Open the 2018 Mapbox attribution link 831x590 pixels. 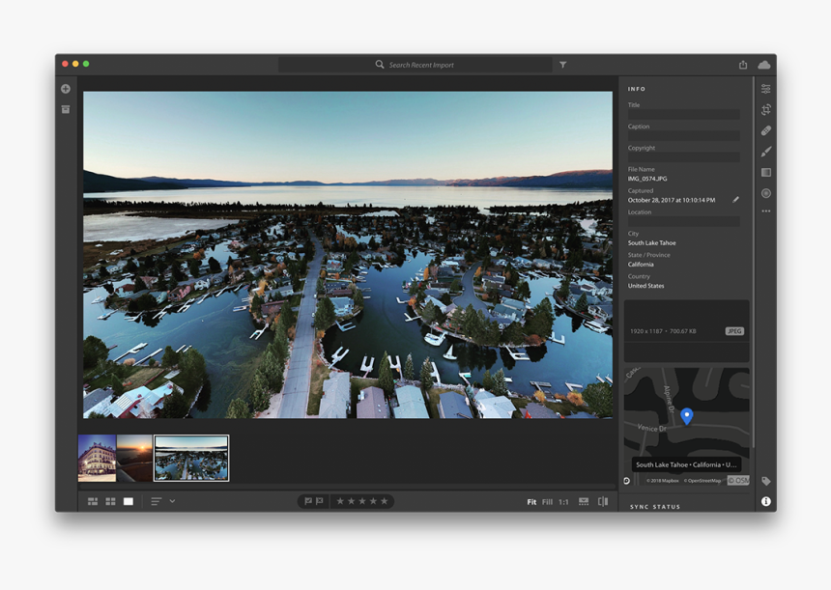click(663, 481)
